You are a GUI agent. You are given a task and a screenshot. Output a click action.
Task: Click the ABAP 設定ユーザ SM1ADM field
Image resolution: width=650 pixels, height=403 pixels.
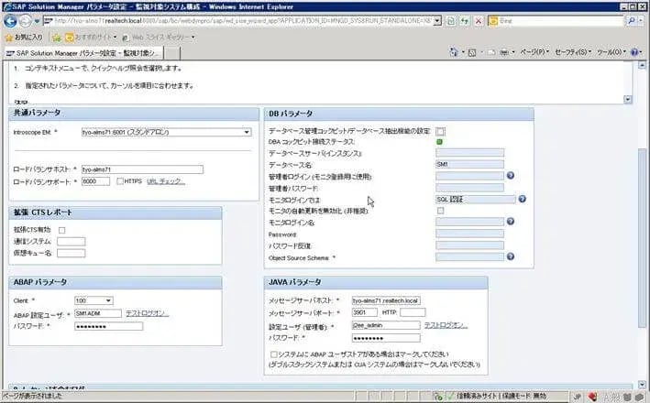coord(98,313)
